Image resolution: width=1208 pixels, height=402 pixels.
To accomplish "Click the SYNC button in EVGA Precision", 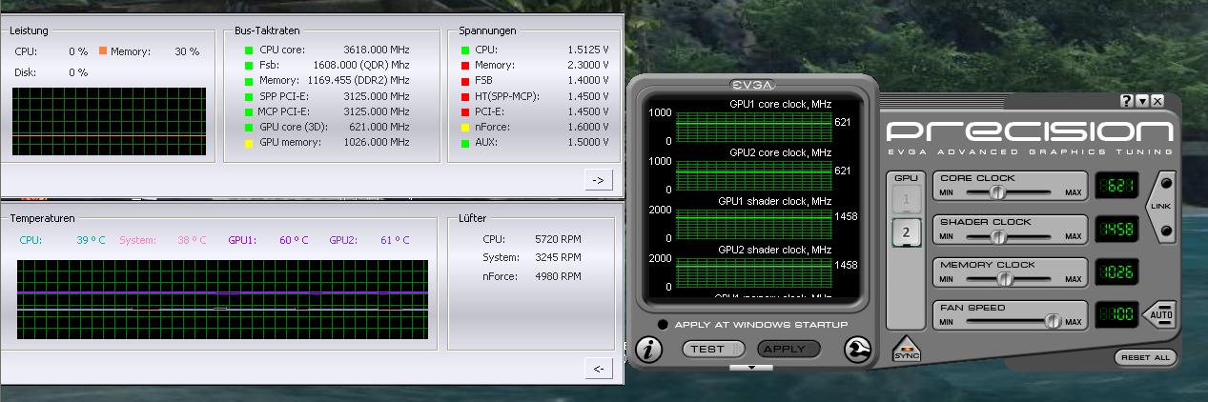I will click(907, 349).
